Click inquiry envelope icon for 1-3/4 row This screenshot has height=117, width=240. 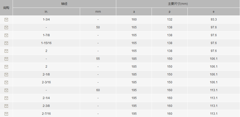click(6, 19)
